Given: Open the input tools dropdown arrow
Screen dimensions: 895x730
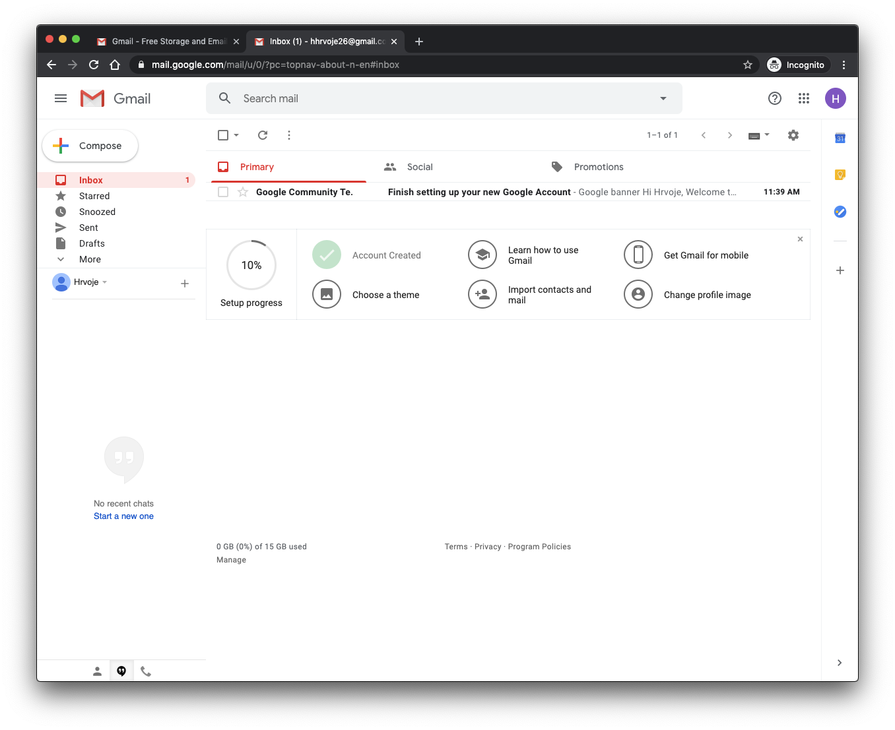Looking at the screenshot, I should click(x=767, y=135).
